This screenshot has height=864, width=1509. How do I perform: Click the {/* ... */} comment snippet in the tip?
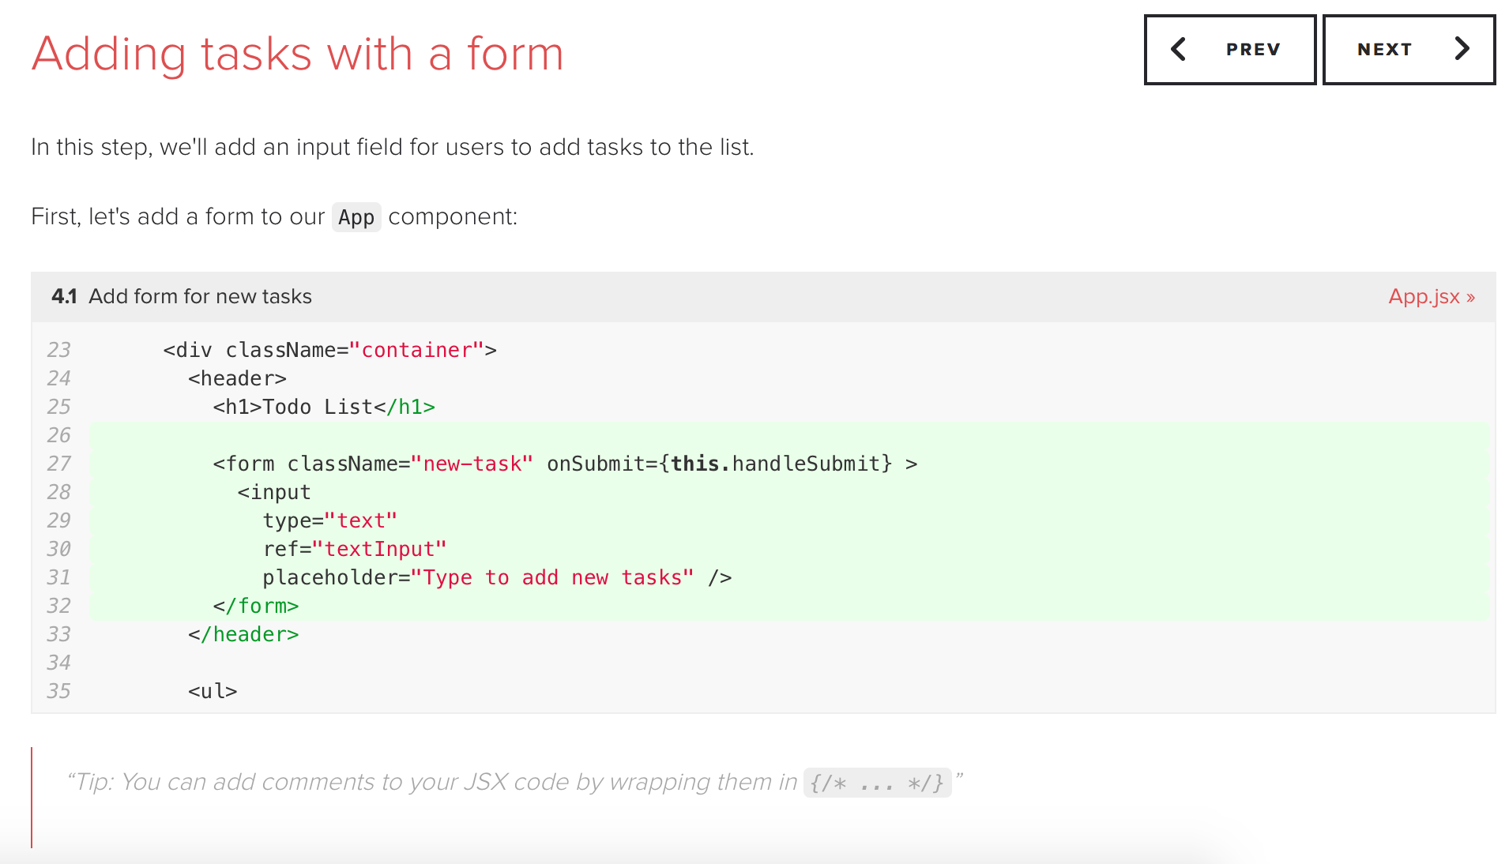point(877,783)
